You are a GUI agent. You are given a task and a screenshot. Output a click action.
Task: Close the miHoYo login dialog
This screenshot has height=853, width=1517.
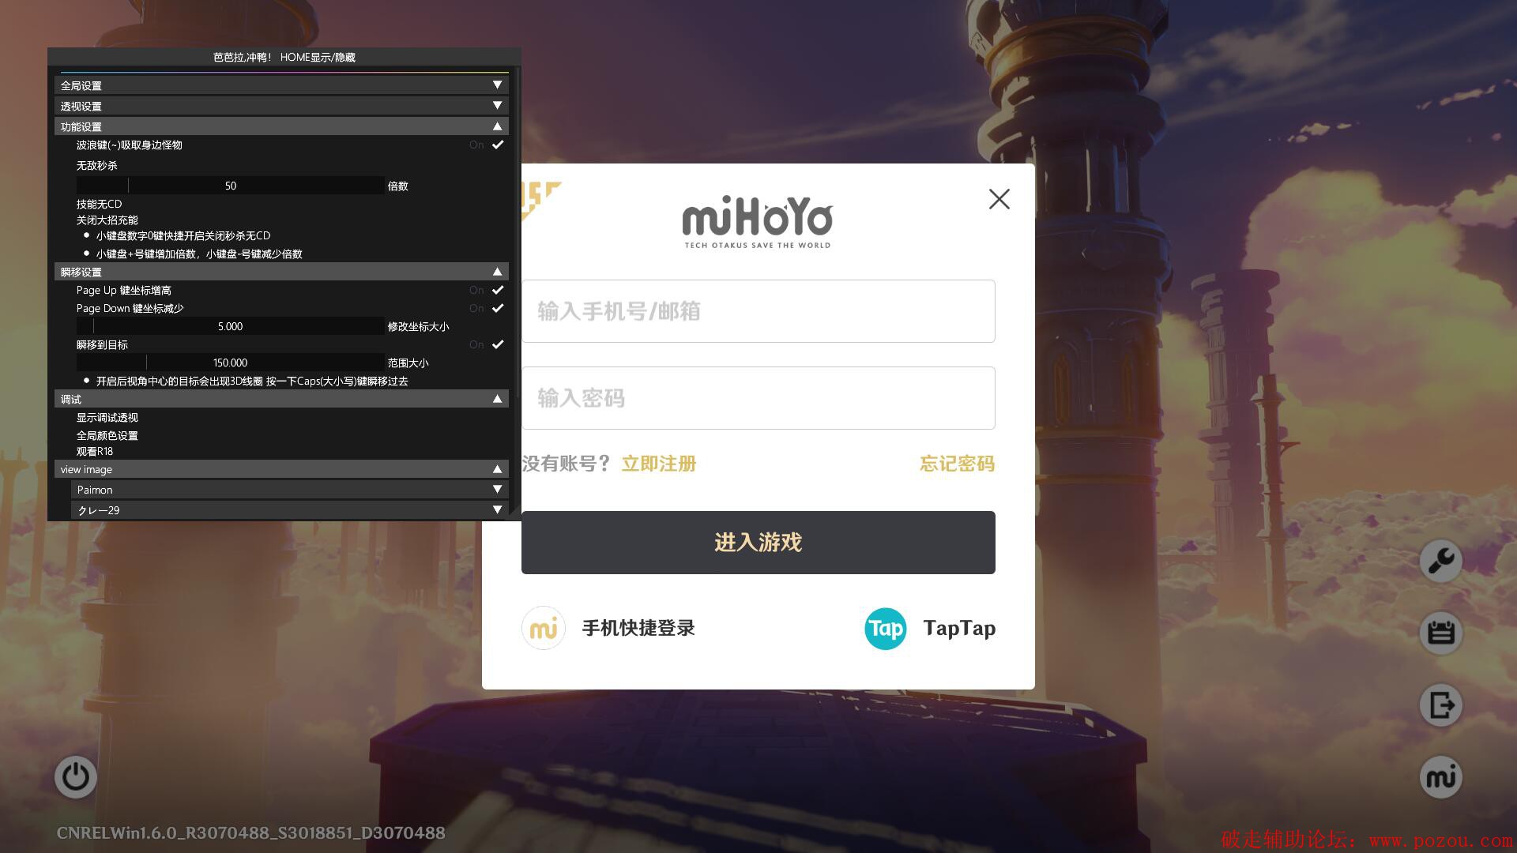[x=999, y=199]
